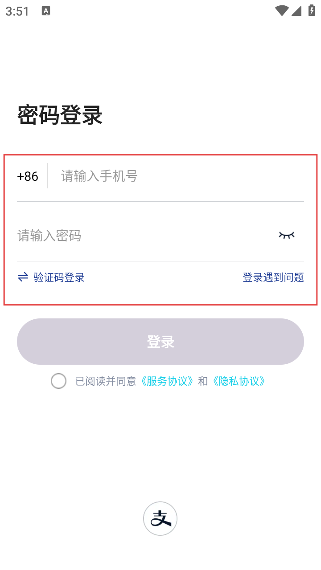Tap the Alipay login icon

coord(160,518)
